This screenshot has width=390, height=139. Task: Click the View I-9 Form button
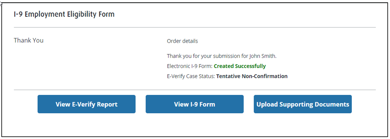(194, 104)
